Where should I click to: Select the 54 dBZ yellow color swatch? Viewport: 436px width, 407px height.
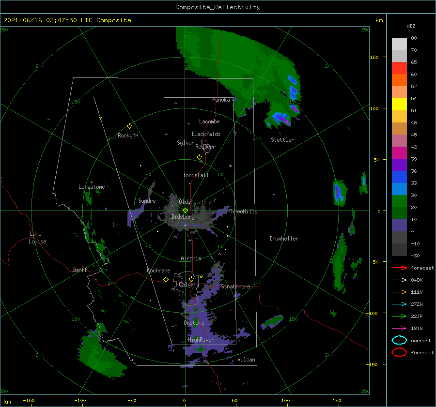point(399,104)
